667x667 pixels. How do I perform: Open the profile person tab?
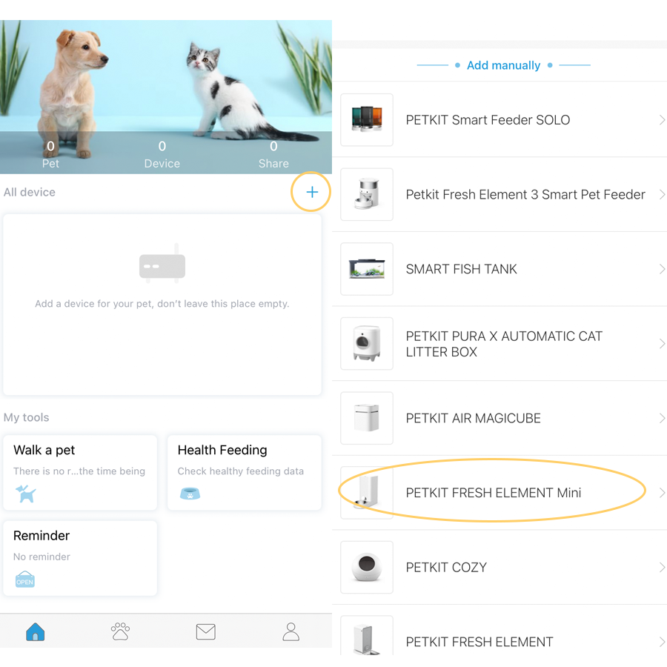[291, 631]
